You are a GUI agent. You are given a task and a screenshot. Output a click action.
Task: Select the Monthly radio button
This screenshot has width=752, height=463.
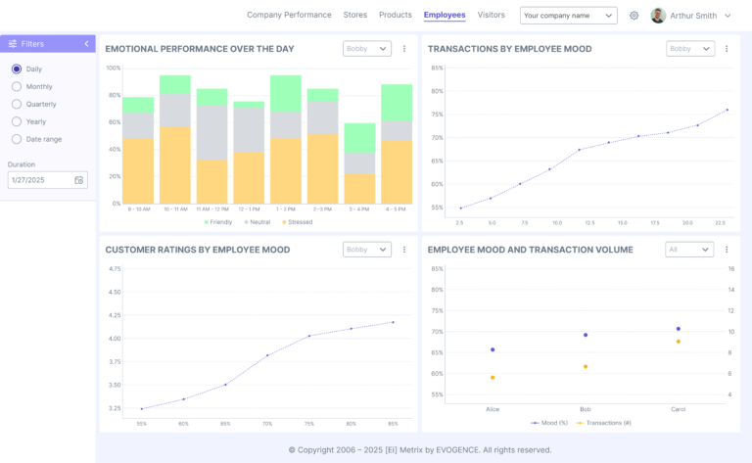[17, 86]
